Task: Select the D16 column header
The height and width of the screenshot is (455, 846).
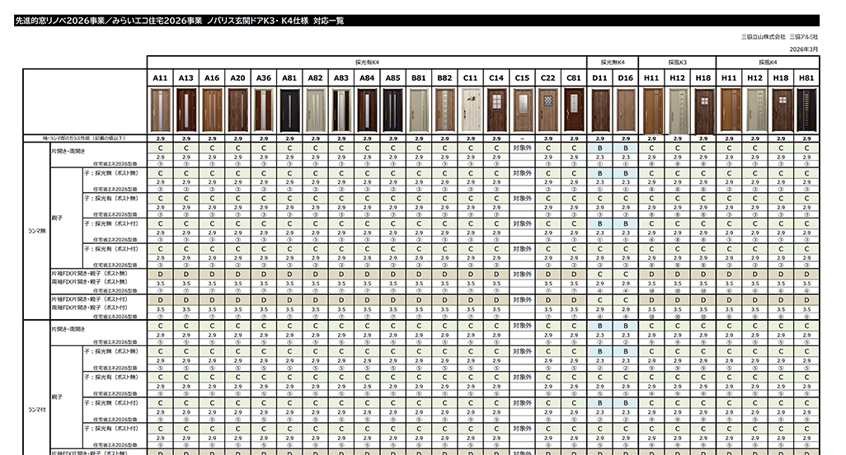Action: pos(626,77)
